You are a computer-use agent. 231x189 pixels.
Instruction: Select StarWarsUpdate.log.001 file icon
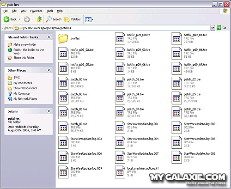120,128
